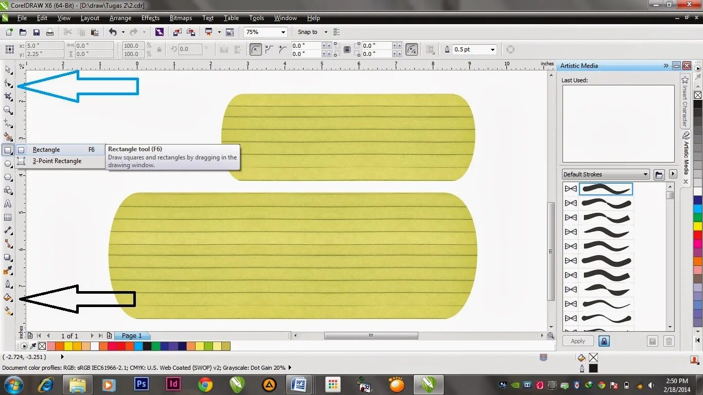Click the New document icon
The width and height of the screenshot is (703, 395).
(x=9, y=32)
